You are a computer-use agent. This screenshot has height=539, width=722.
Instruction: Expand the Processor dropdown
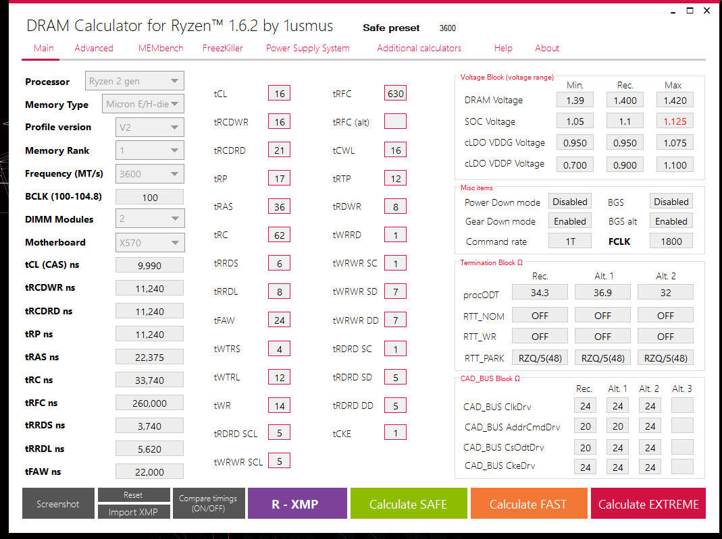134,81
